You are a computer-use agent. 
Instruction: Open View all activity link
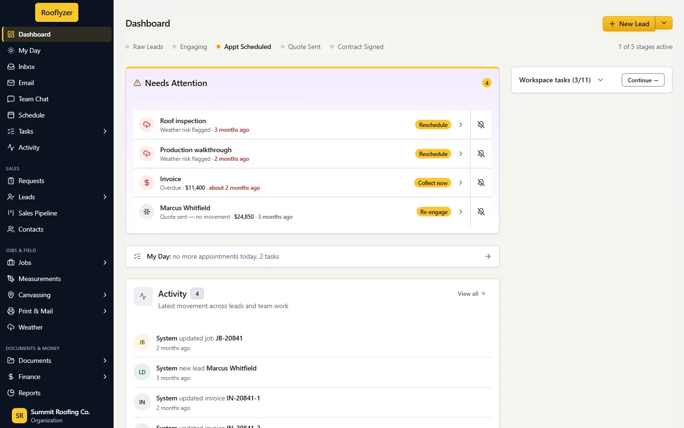[472, 294]
